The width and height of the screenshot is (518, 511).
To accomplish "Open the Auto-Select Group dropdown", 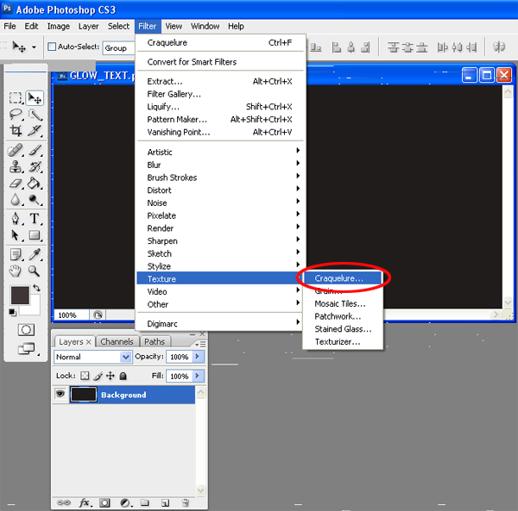I will (x=118, y=48).
